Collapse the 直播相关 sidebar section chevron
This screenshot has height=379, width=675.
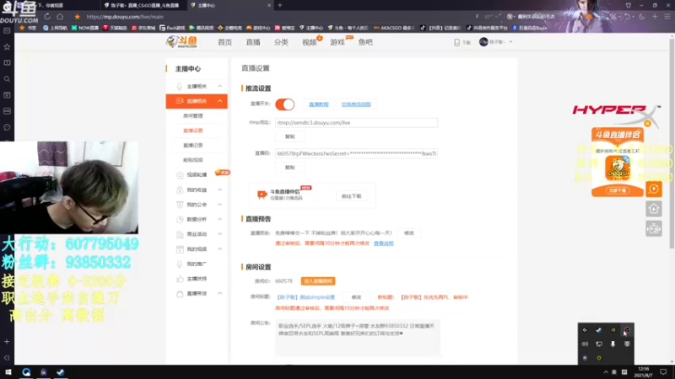coord(220,101)
